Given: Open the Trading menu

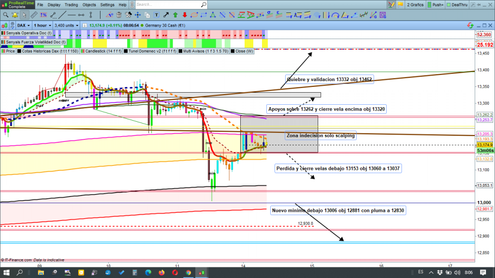Looking at the screenshot, I should [71, 4].
